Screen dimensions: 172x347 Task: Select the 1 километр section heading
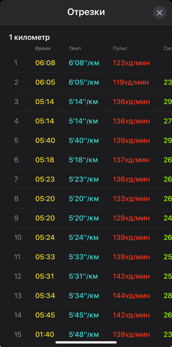pyautogui.click(x=29, y=37)
